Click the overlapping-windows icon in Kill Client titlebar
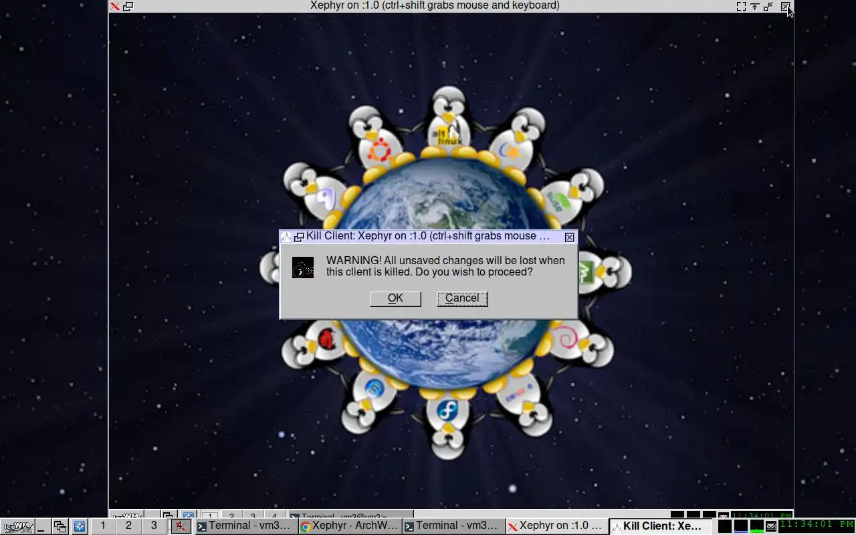This screenshot has width=856, height=535. point(299,237)
